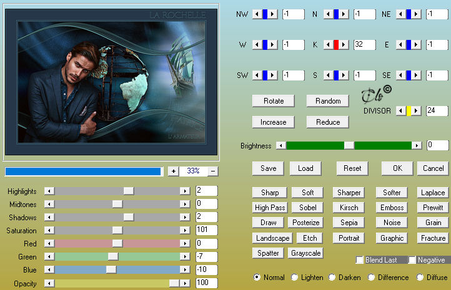Toggle the Negative checkbox
This screenshot has width=451, height=290.
tap(412, 260)
